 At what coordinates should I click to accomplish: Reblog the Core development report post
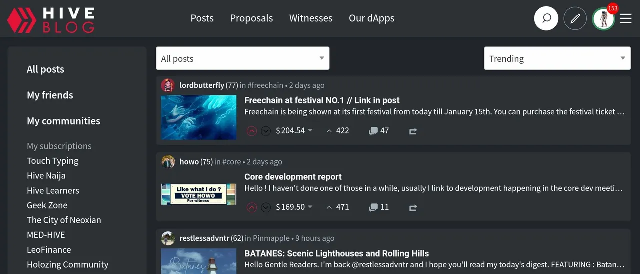pyautogui.click(x=413, y=208)
